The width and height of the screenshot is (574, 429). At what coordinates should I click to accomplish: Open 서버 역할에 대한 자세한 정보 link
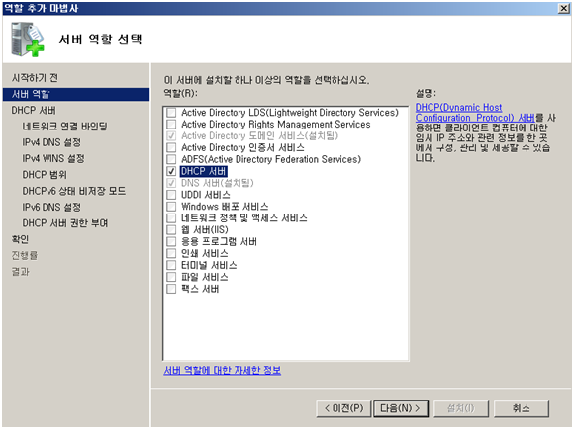223,370
